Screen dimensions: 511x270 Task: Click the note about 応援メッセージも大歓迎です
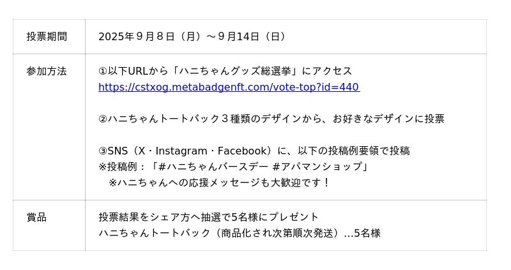pos(220,183)
